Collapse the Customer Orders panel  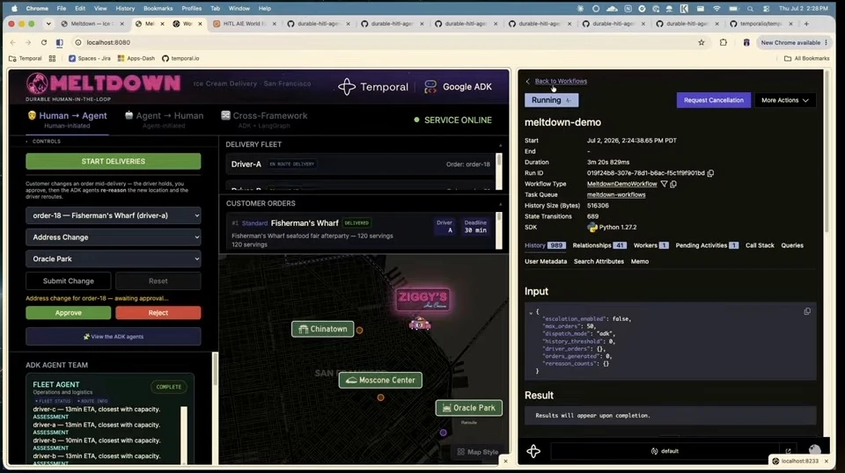[x=500, y=204]
